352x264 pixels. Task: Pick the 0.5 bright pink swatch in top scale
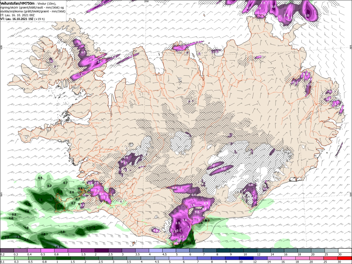[x=47, y=251]
